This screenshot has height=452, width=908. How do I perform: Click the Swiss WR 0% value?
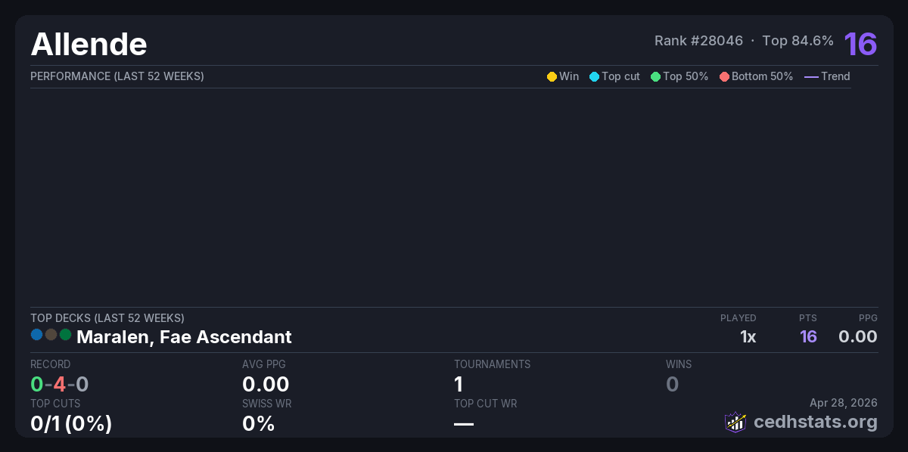(258, 423)
